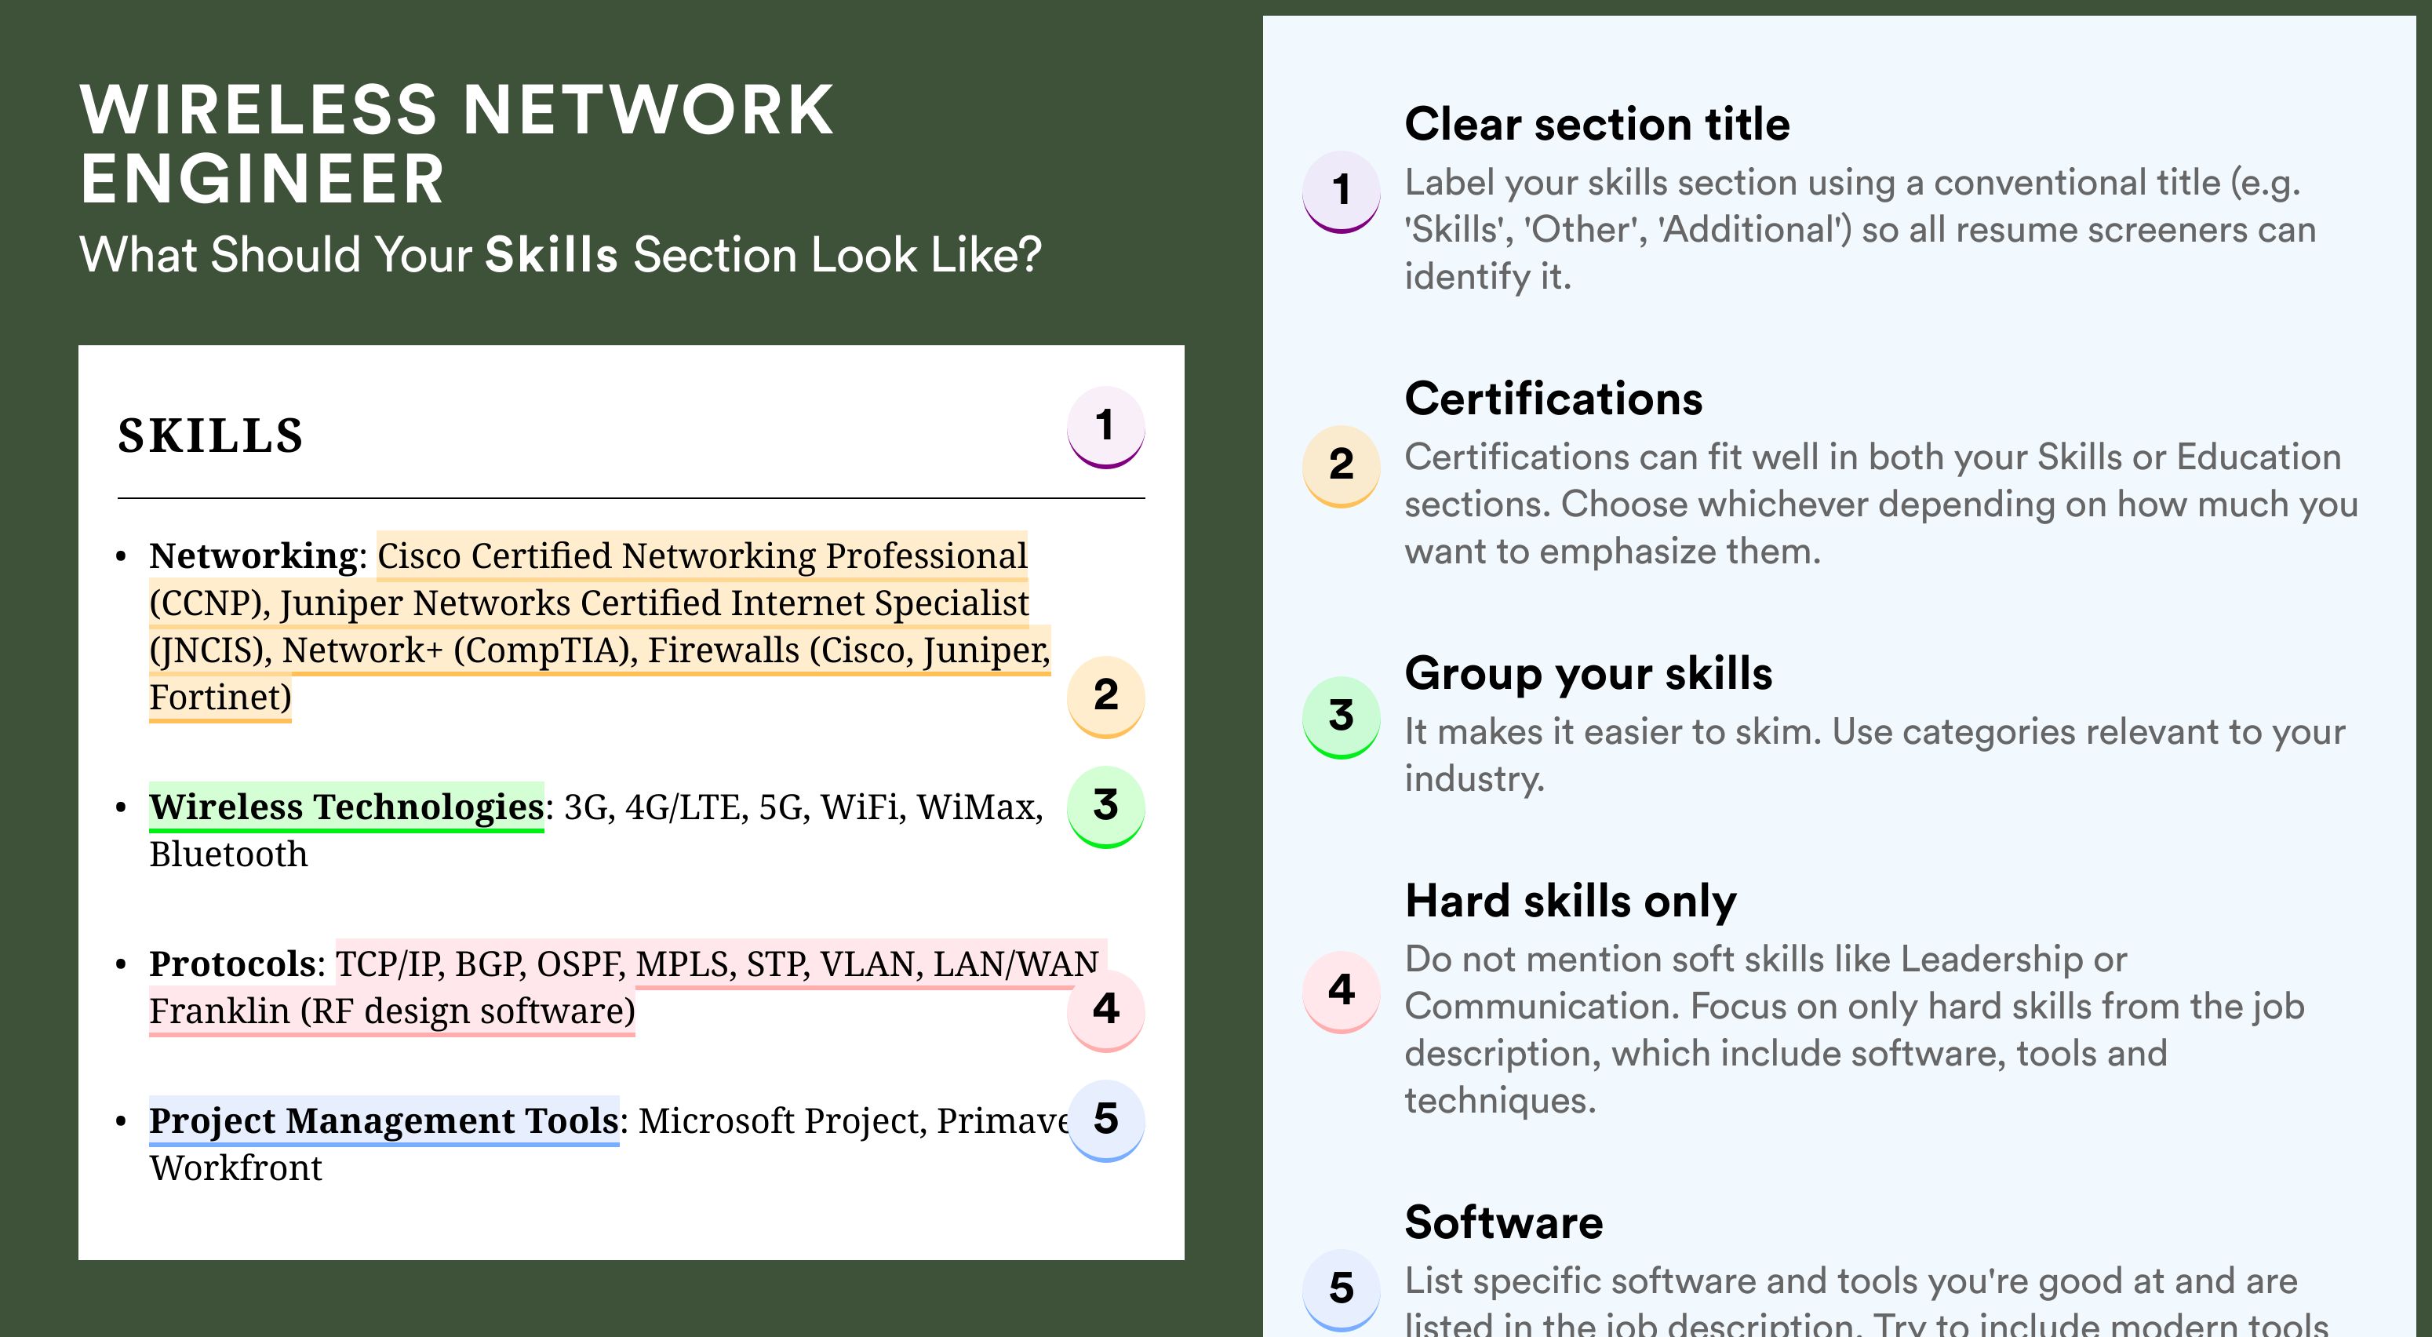Click the 'It makes it easier to skim' paragraph
This screenshot has height=1337, width=2432.
click(1875, 755)
